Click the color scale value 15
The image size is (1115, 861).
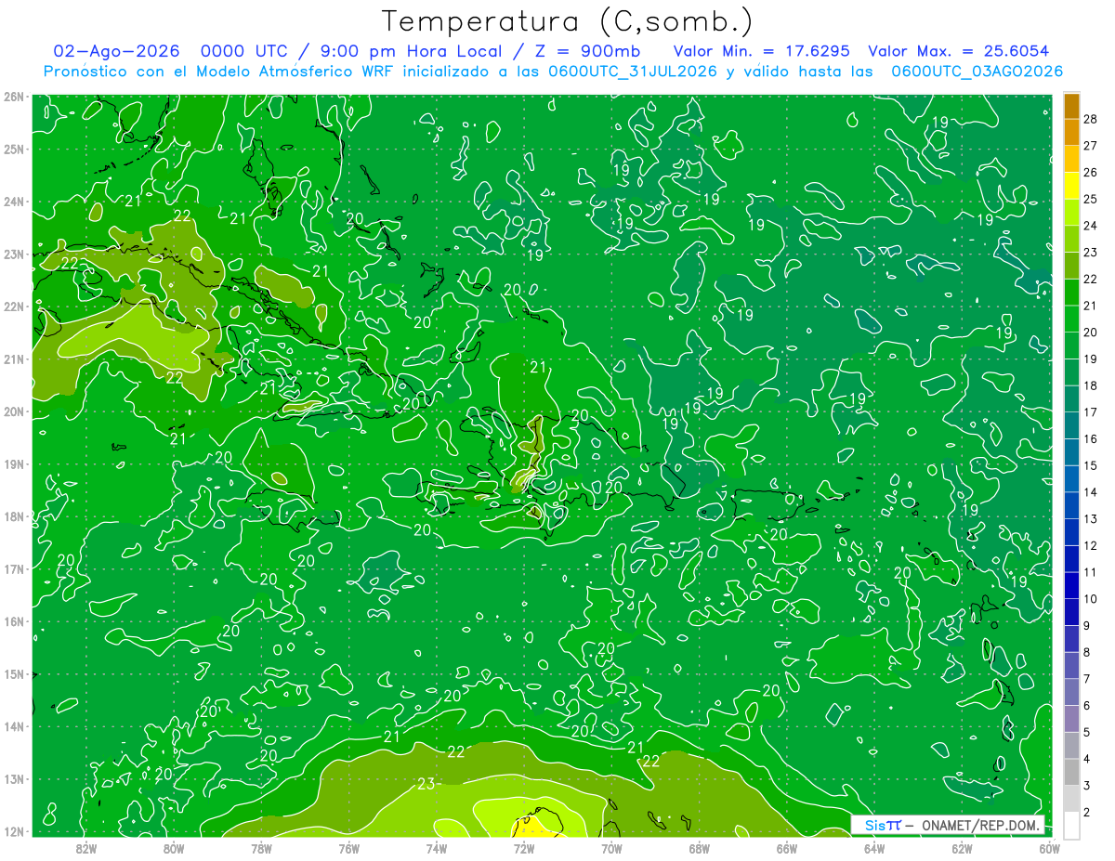coord(1091,465)
